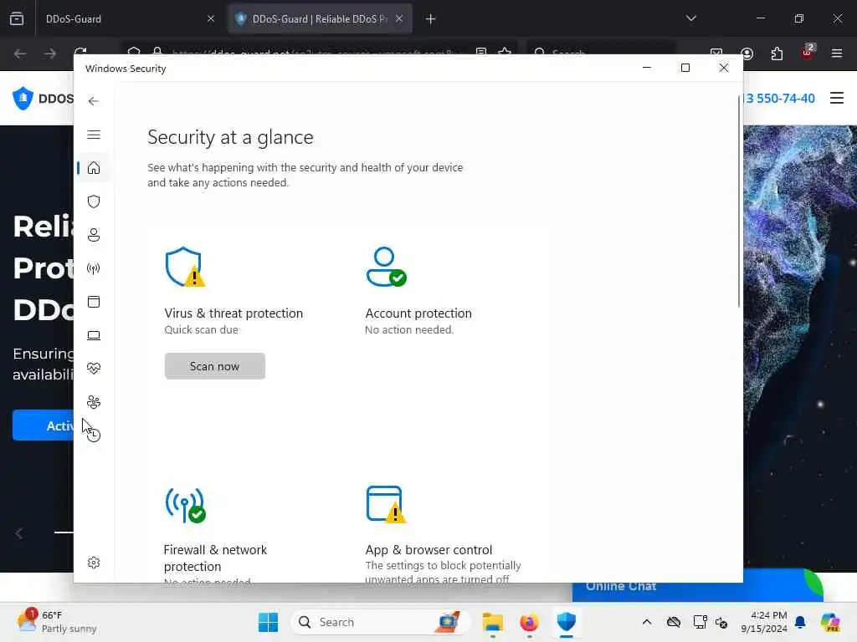
Task: Click the Virus & threat protection shield tile icon
Action: (x=185, y=267)
